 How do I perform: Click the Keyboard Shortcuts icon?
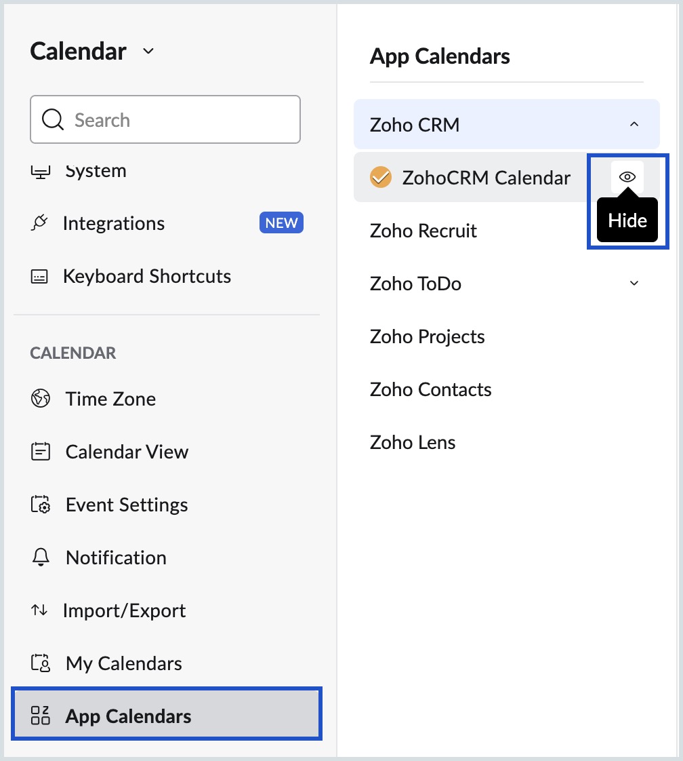click(x=41, y=276)
